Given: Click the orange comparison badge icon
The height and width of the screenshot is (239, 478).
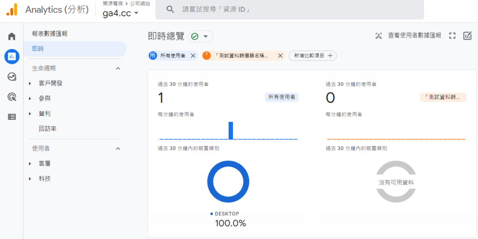Looking at the screenshot, I should pyautogui.click(x=206, y=56).
